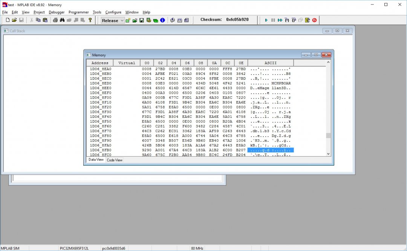Click the Memory window scrollbar down arrow
The height and width of the screenshot is (251, 407).
(328, 154)
